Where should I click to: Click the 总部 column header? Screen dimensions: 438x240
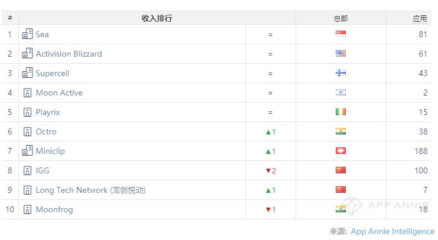pos(340,18)
